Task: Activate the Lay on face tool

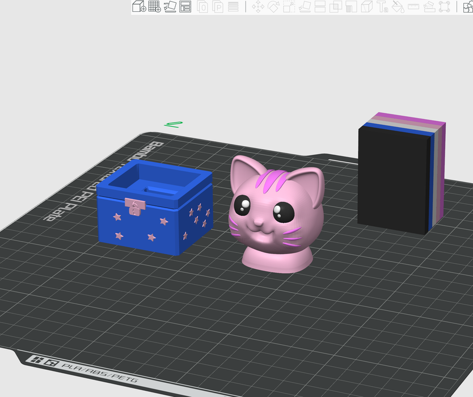Action: tap(305, 7)
